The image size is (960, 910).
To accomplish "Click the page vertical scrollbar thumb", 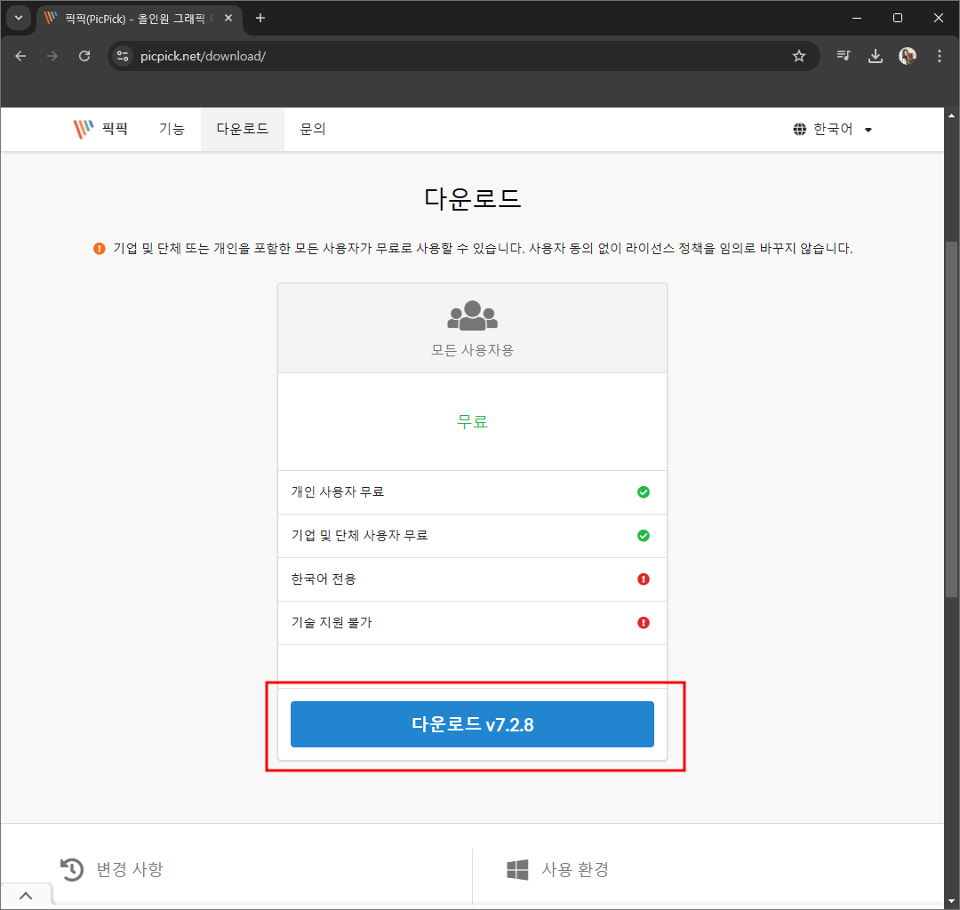I will (951, 419).
